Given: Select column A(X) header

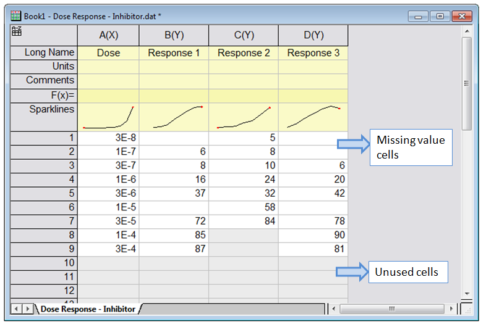Looking at the screenshot, I should coord(108,35).
